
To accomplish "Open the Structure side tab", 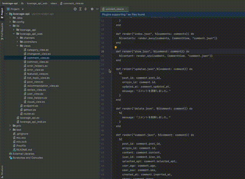I will [2, 172].
